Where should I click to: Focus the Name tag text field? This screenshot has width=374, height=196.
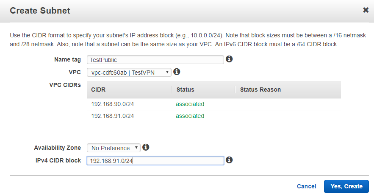[x=155, y=60]
